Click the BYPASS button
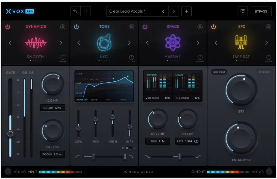The image size is (277, 179). (261, 11)
